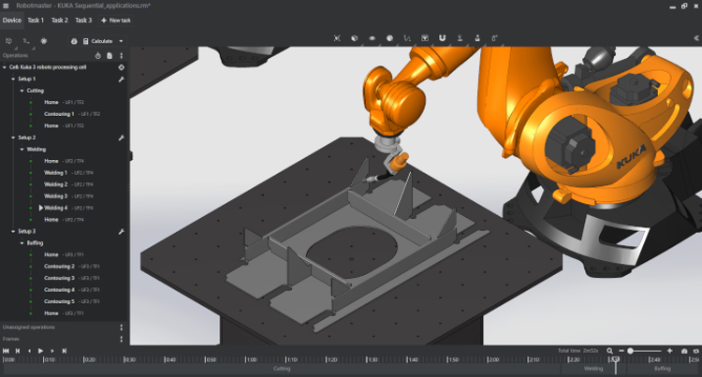Toggle the magnet snap icon
Screen dimensions: 702x377
coord(442,38)
